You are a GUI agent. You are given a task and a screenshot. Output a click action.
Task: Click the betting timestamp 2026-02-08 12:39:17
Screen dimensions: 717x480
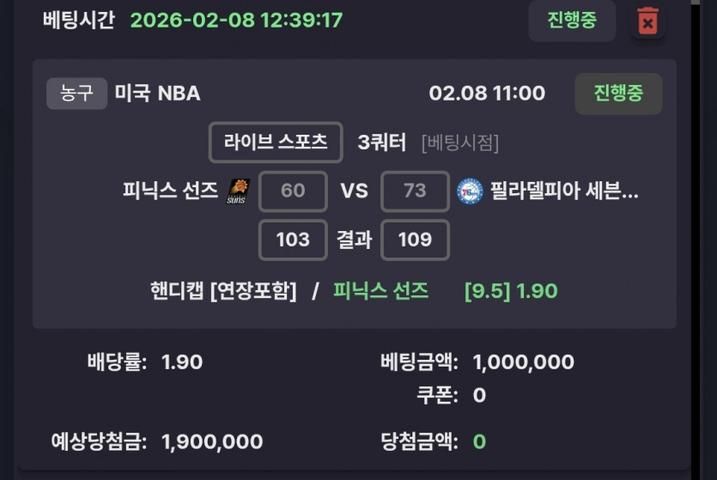tap(236, 20)
